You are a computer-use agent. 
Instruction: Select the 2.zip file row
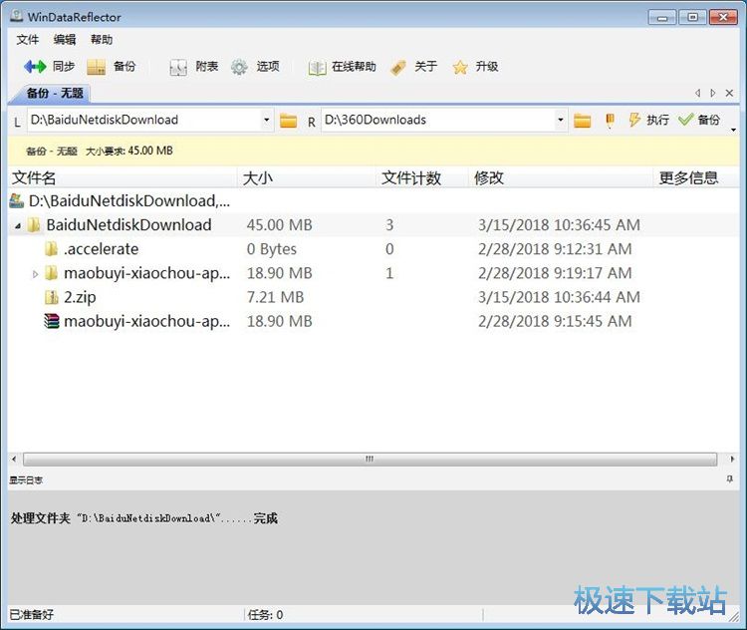[80, 297]
